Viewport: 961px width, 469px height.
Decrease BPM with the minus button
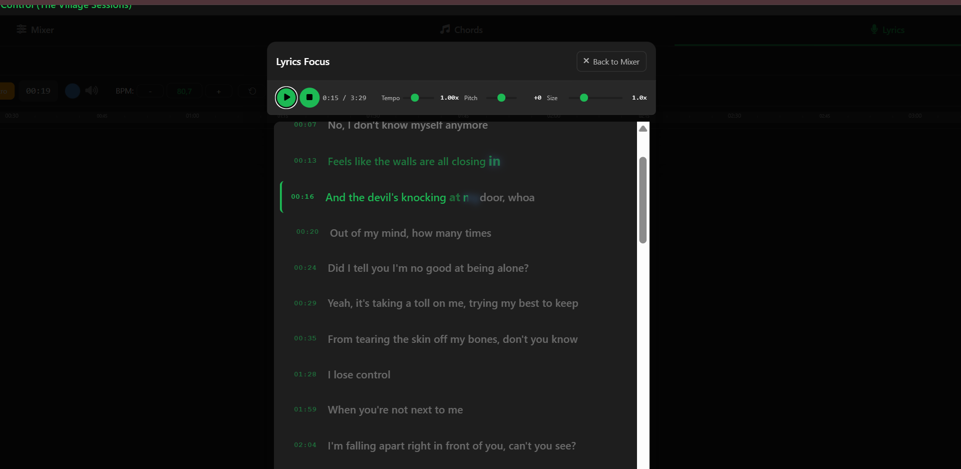click(x=150, y=91)
